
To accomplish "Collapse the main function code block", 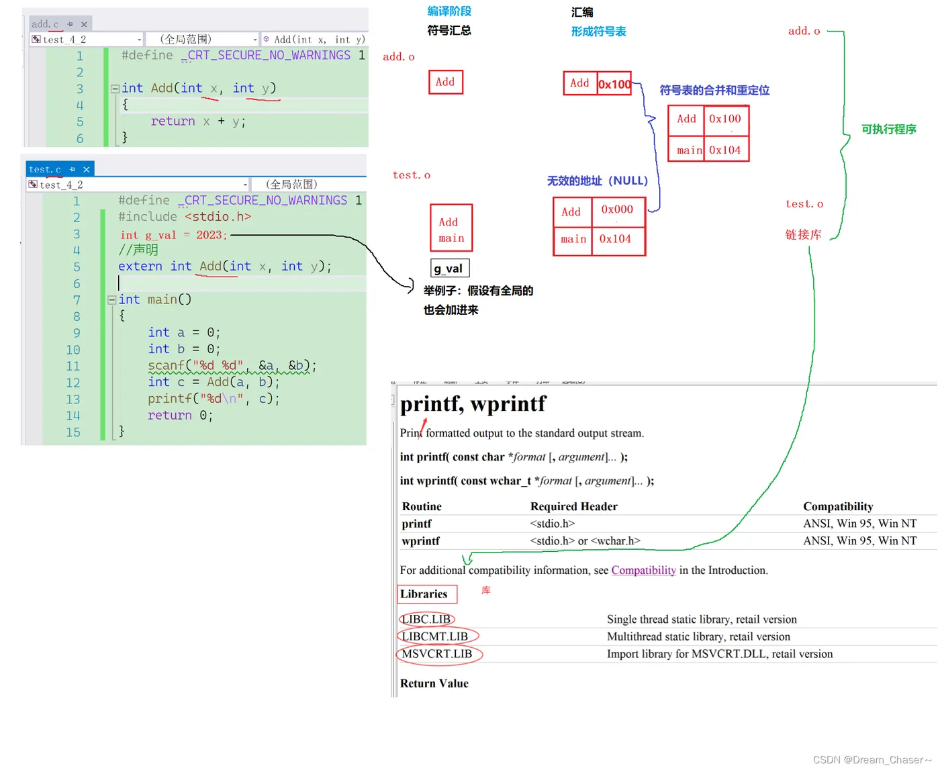I will tap(111, 300).
